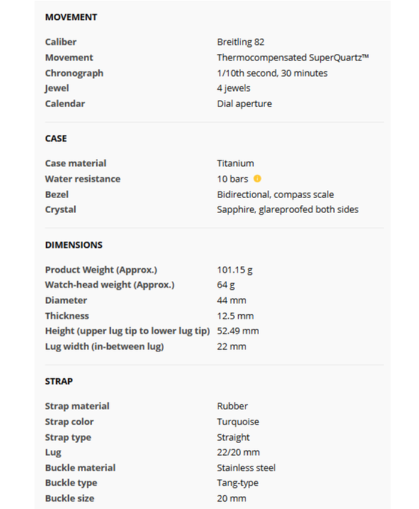Click the Tang-type buckle type value
Viewport: 419px width, 509px height.
tap(237, 483)
